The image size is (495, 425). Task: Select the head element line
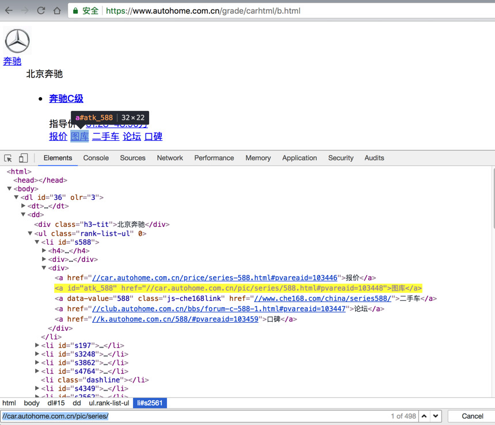40,180
